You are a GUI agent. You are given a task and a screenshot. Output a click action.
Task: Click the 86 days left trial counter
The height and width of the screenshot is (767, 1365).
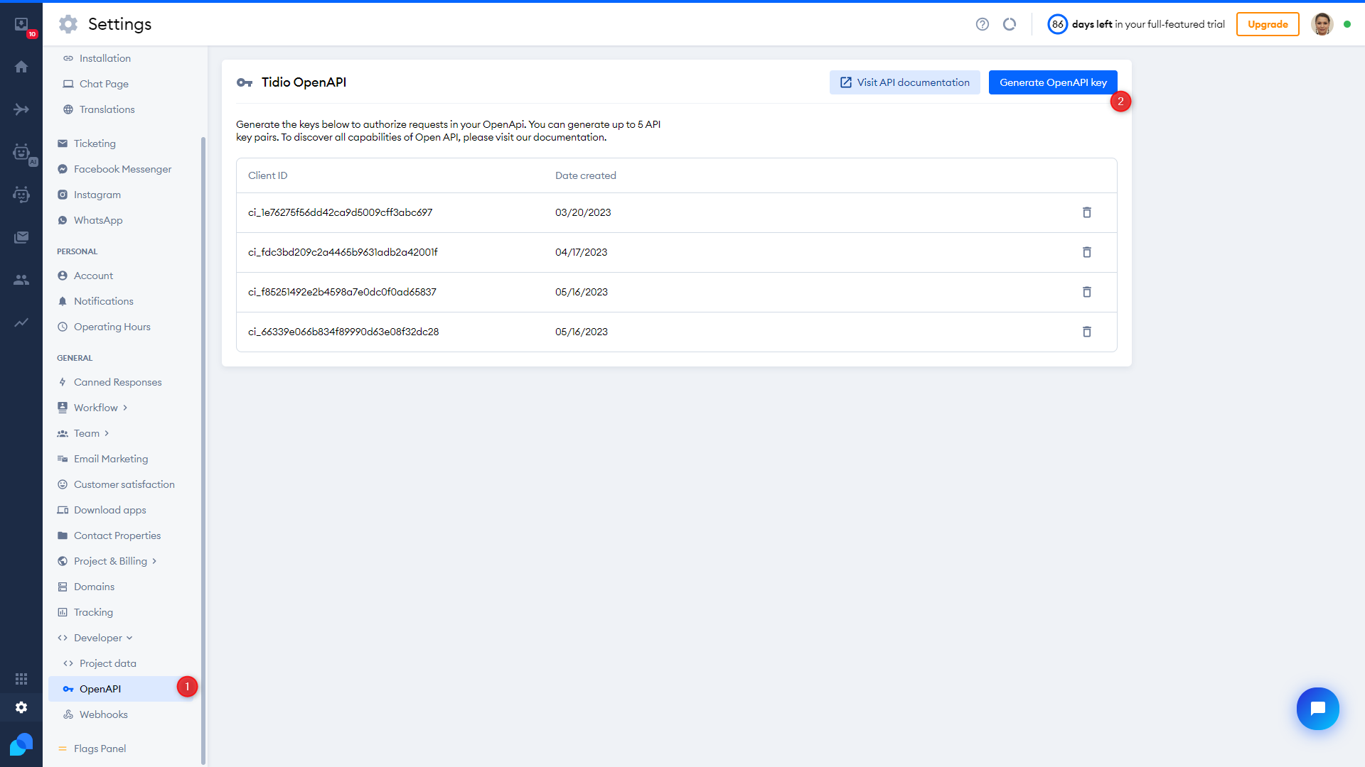click(x=1136, y=24)
